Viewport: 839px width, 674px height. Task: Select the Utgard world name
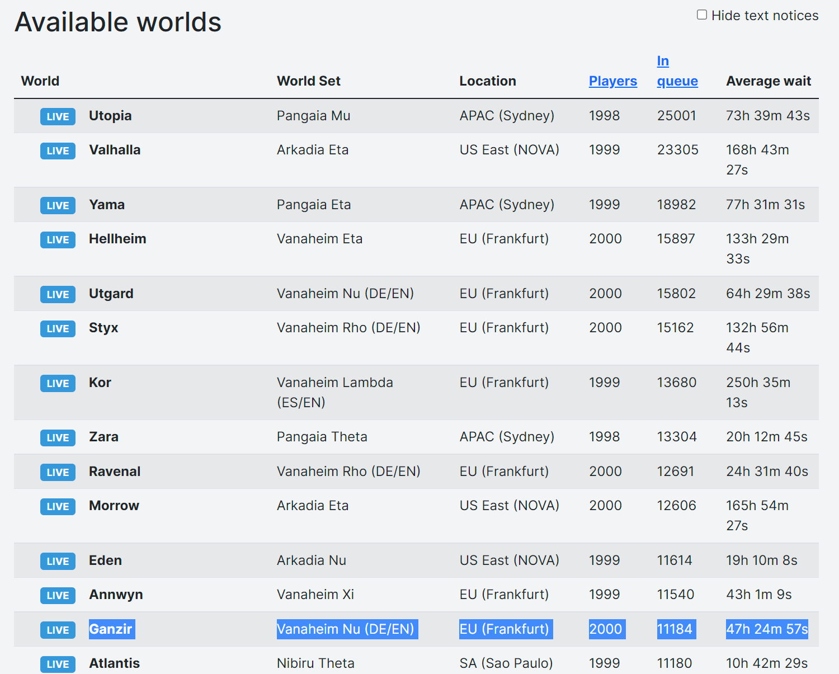coord(111,294)
